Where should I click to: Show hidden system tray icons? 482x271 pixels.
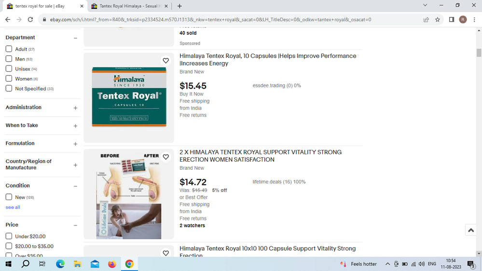click(x=387, y=264)
